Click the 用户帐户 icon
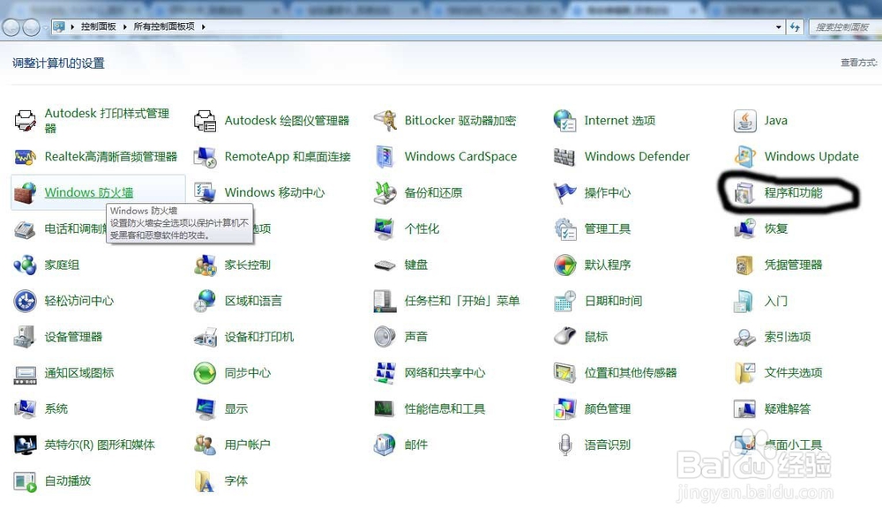 click(205, 445)
